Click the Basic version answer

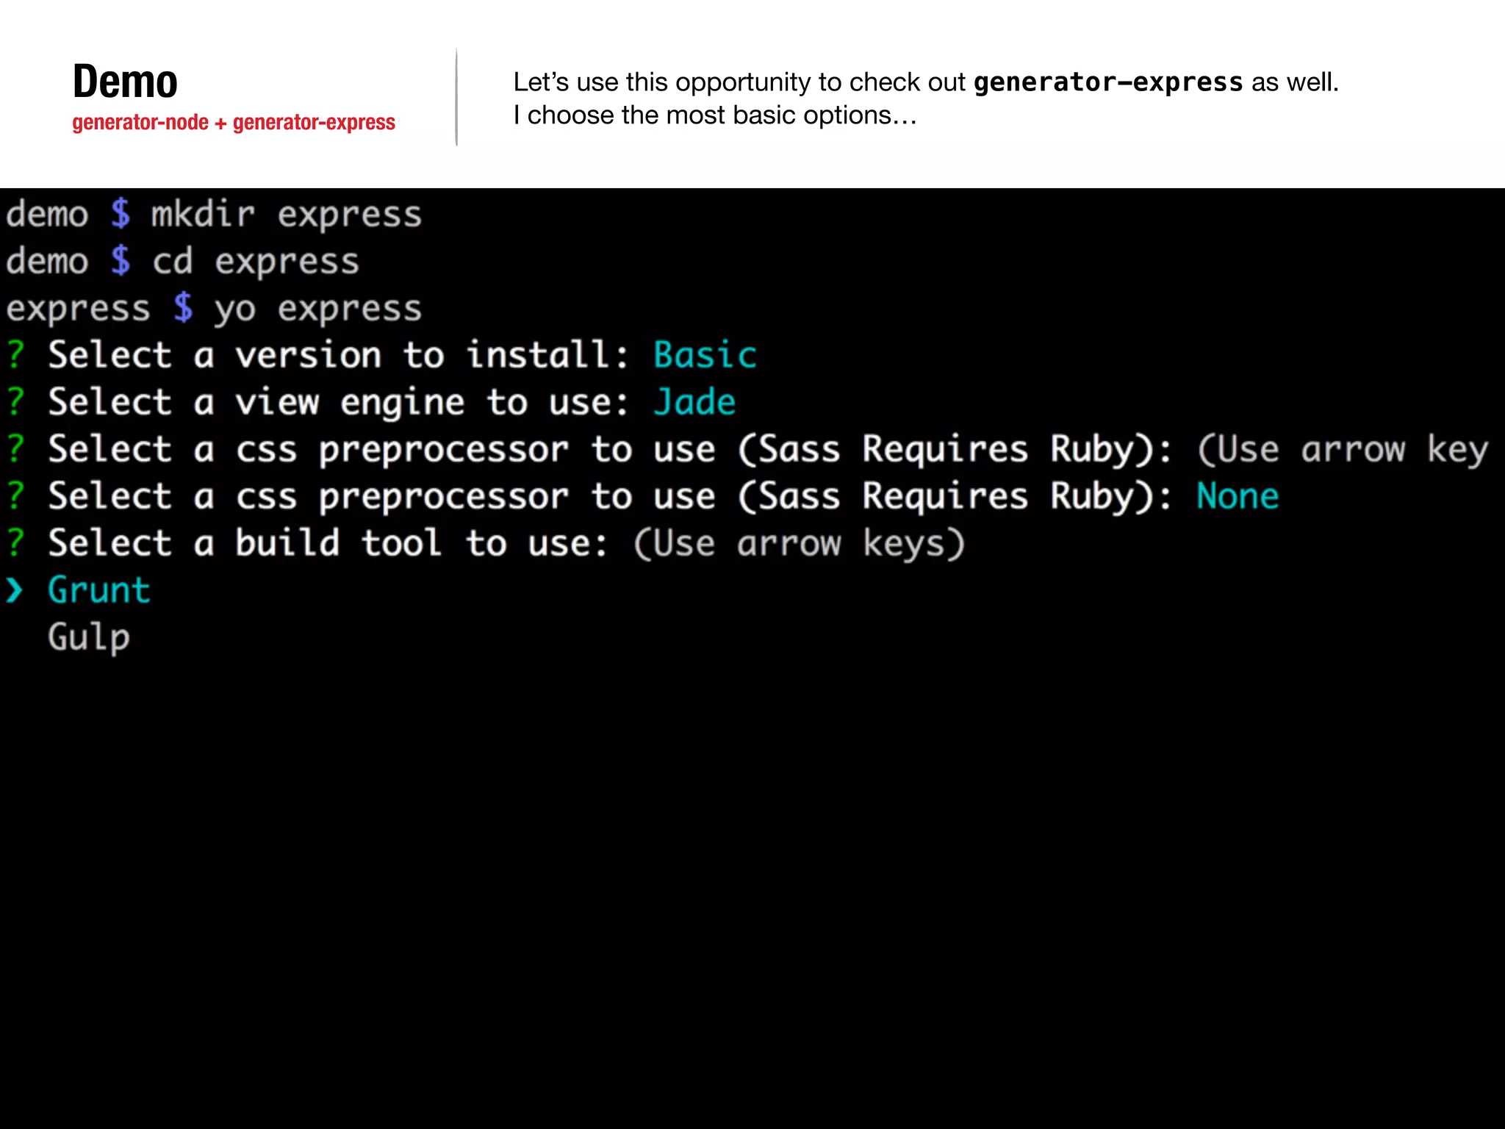(x=705, y=355)
